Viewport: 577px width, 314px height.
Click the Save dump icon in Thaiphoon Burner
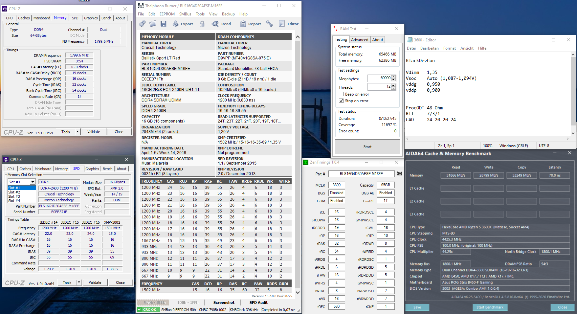pos(163,24)
